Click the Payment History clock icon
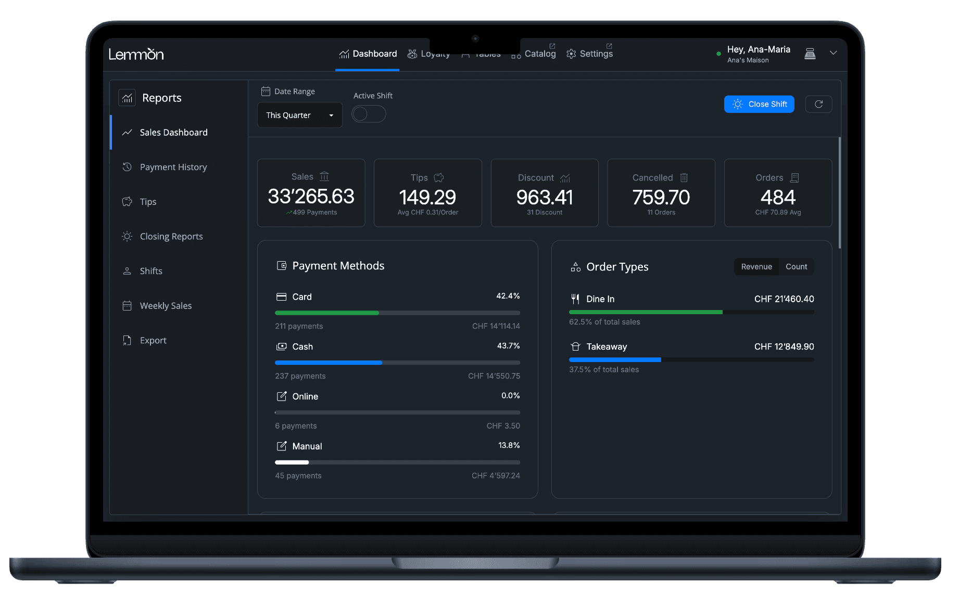This screenshot has height=606, width=959. coord(127,167)
